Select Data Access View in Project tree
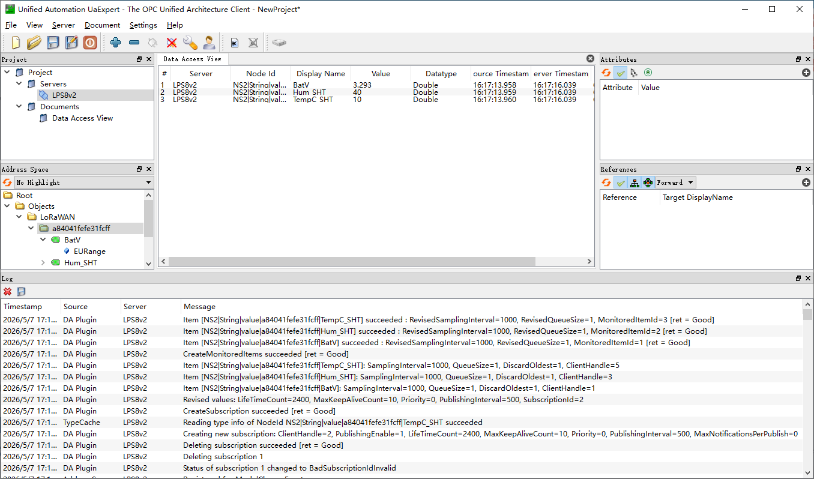814x479 pixels. (82, 118)
